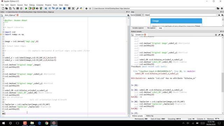Step into function in debugger
Image resolution: width=224 pixels, height=126 pixels.
coord(53,8)
